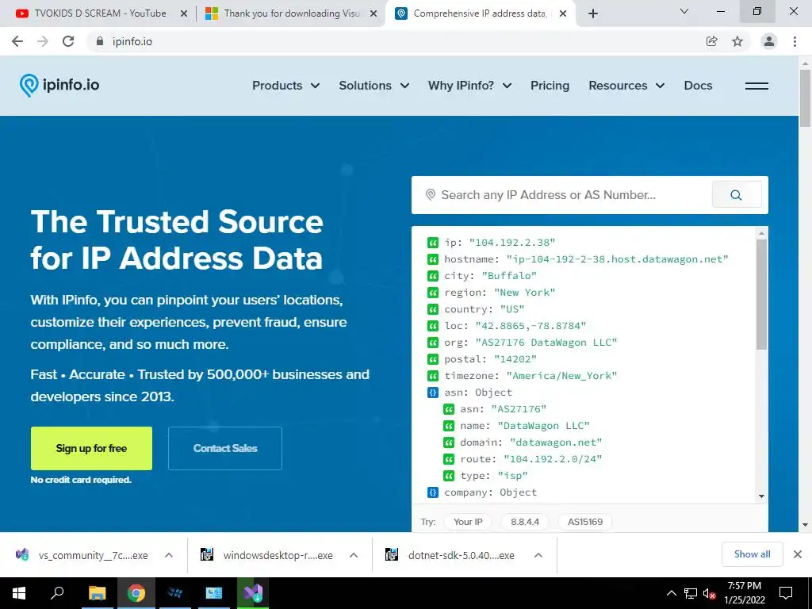Image resolution: width=812 pixels, height=609 pixels.
Task: Click the ipinfo.io logo in header
Action: click(x=59, y=85)
